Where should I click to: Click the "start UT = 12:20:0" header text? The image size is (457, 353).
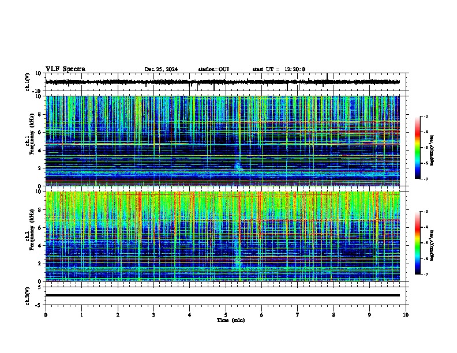(x=279, y=69)
